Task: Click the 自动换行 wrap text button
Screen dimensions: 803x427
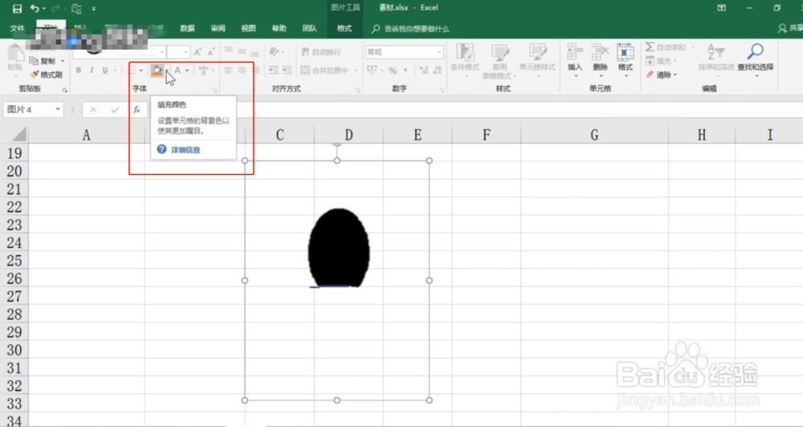Action: [321, 51]
